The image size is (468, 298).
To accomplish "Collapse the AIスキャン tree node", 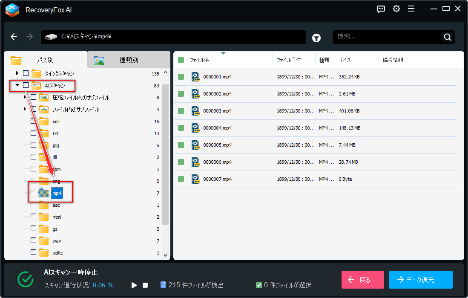I will pyautogui.click(x=17, y=85).
